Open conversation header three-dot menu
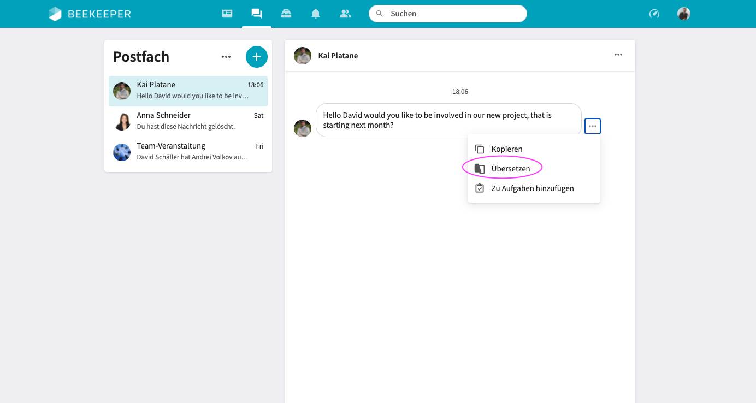756x403 pixels. (618, 55)
